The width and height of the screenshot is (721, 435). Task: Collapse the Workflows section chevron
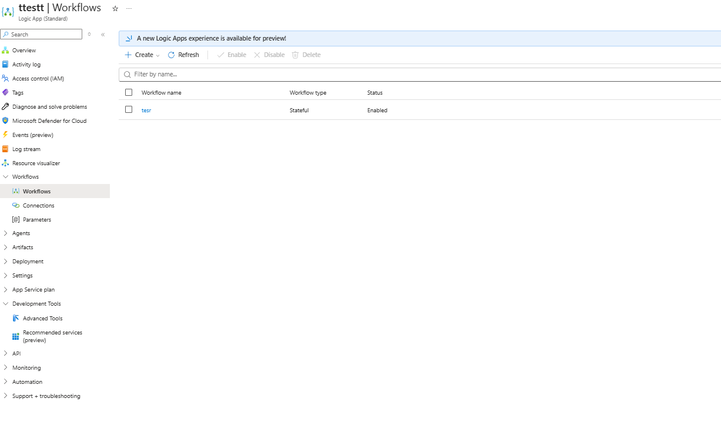click(x=5, y=177)
